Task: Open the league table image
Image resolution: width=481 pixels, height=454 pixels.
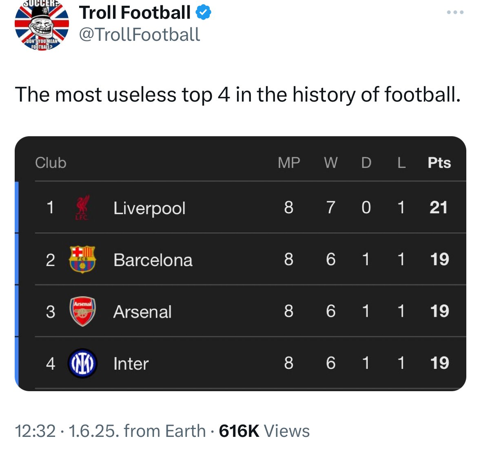Action: point(241,264)
